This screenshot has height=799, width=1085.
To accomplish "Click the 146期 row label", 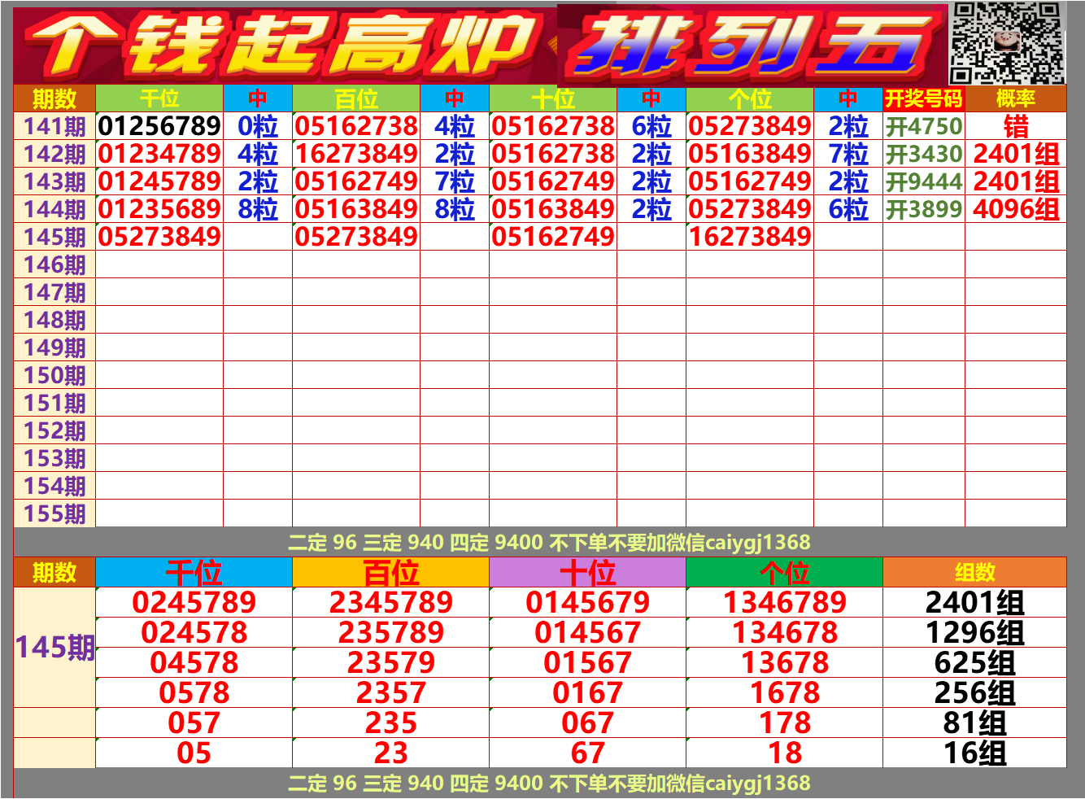I will (54, 264).
